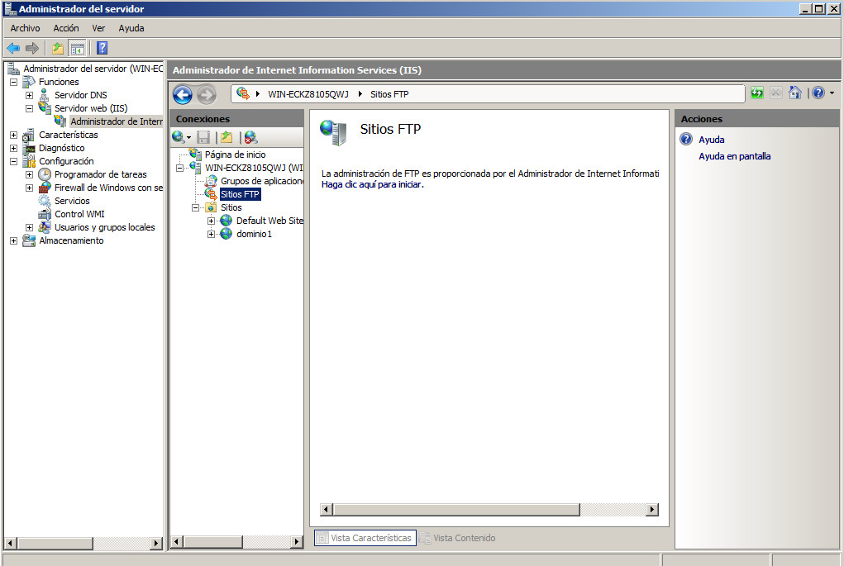Select Grupos de aplicaciones in connections tree
The image size is (844, 566).
point(262,181)
